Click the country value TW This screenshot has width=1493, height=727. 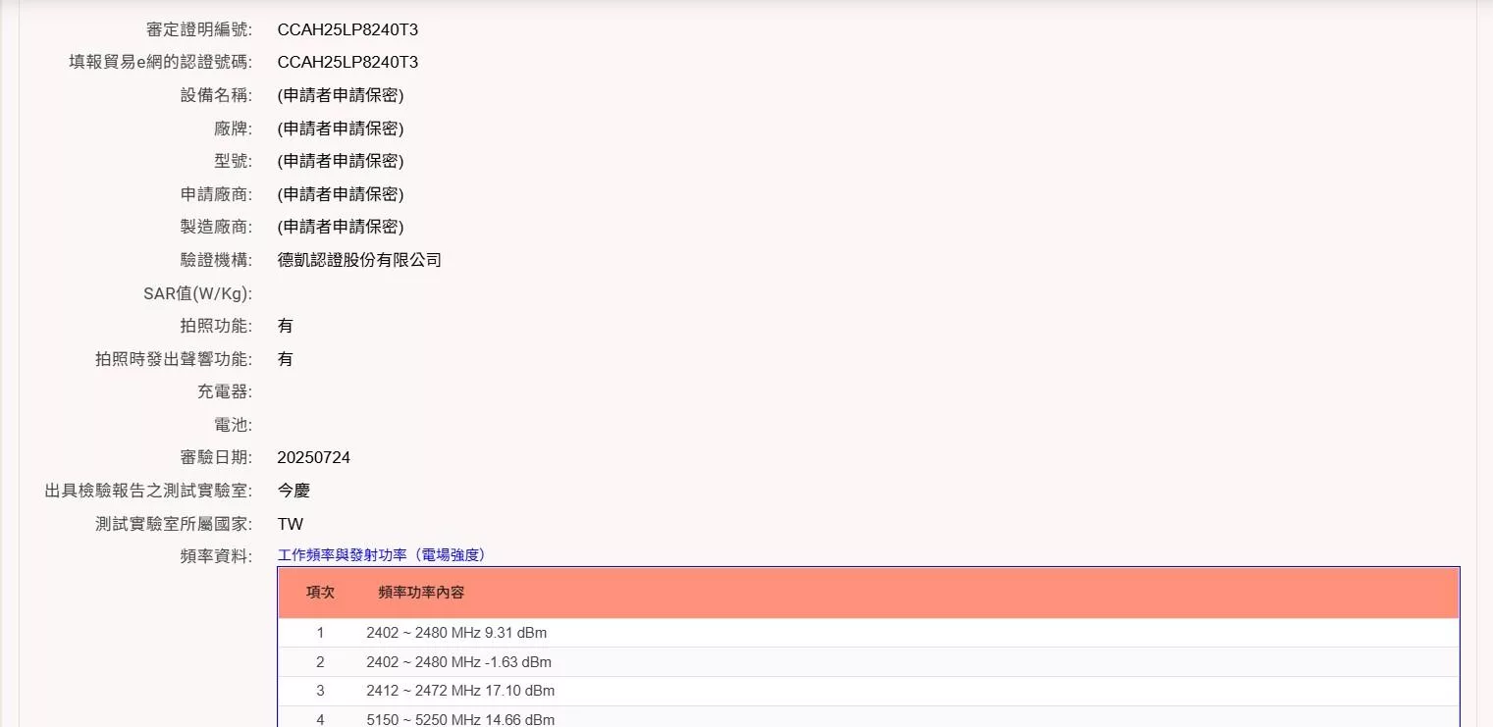click(x=290, y=524)
